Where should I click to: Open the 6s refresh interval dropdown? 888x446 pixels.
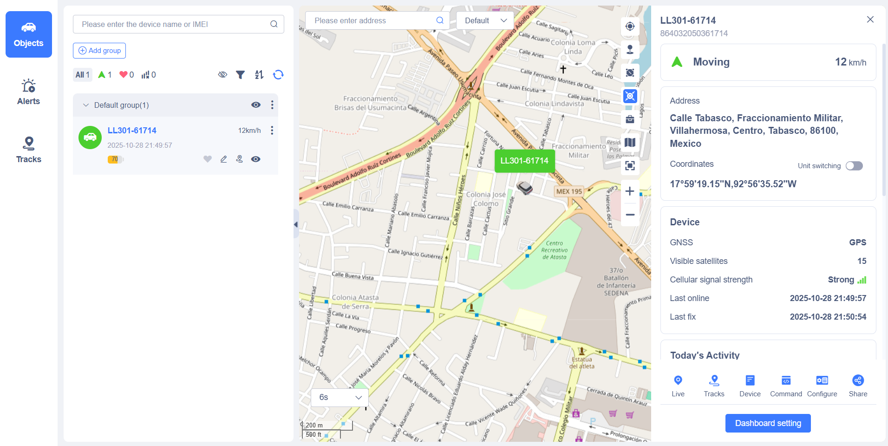point(340,397)
